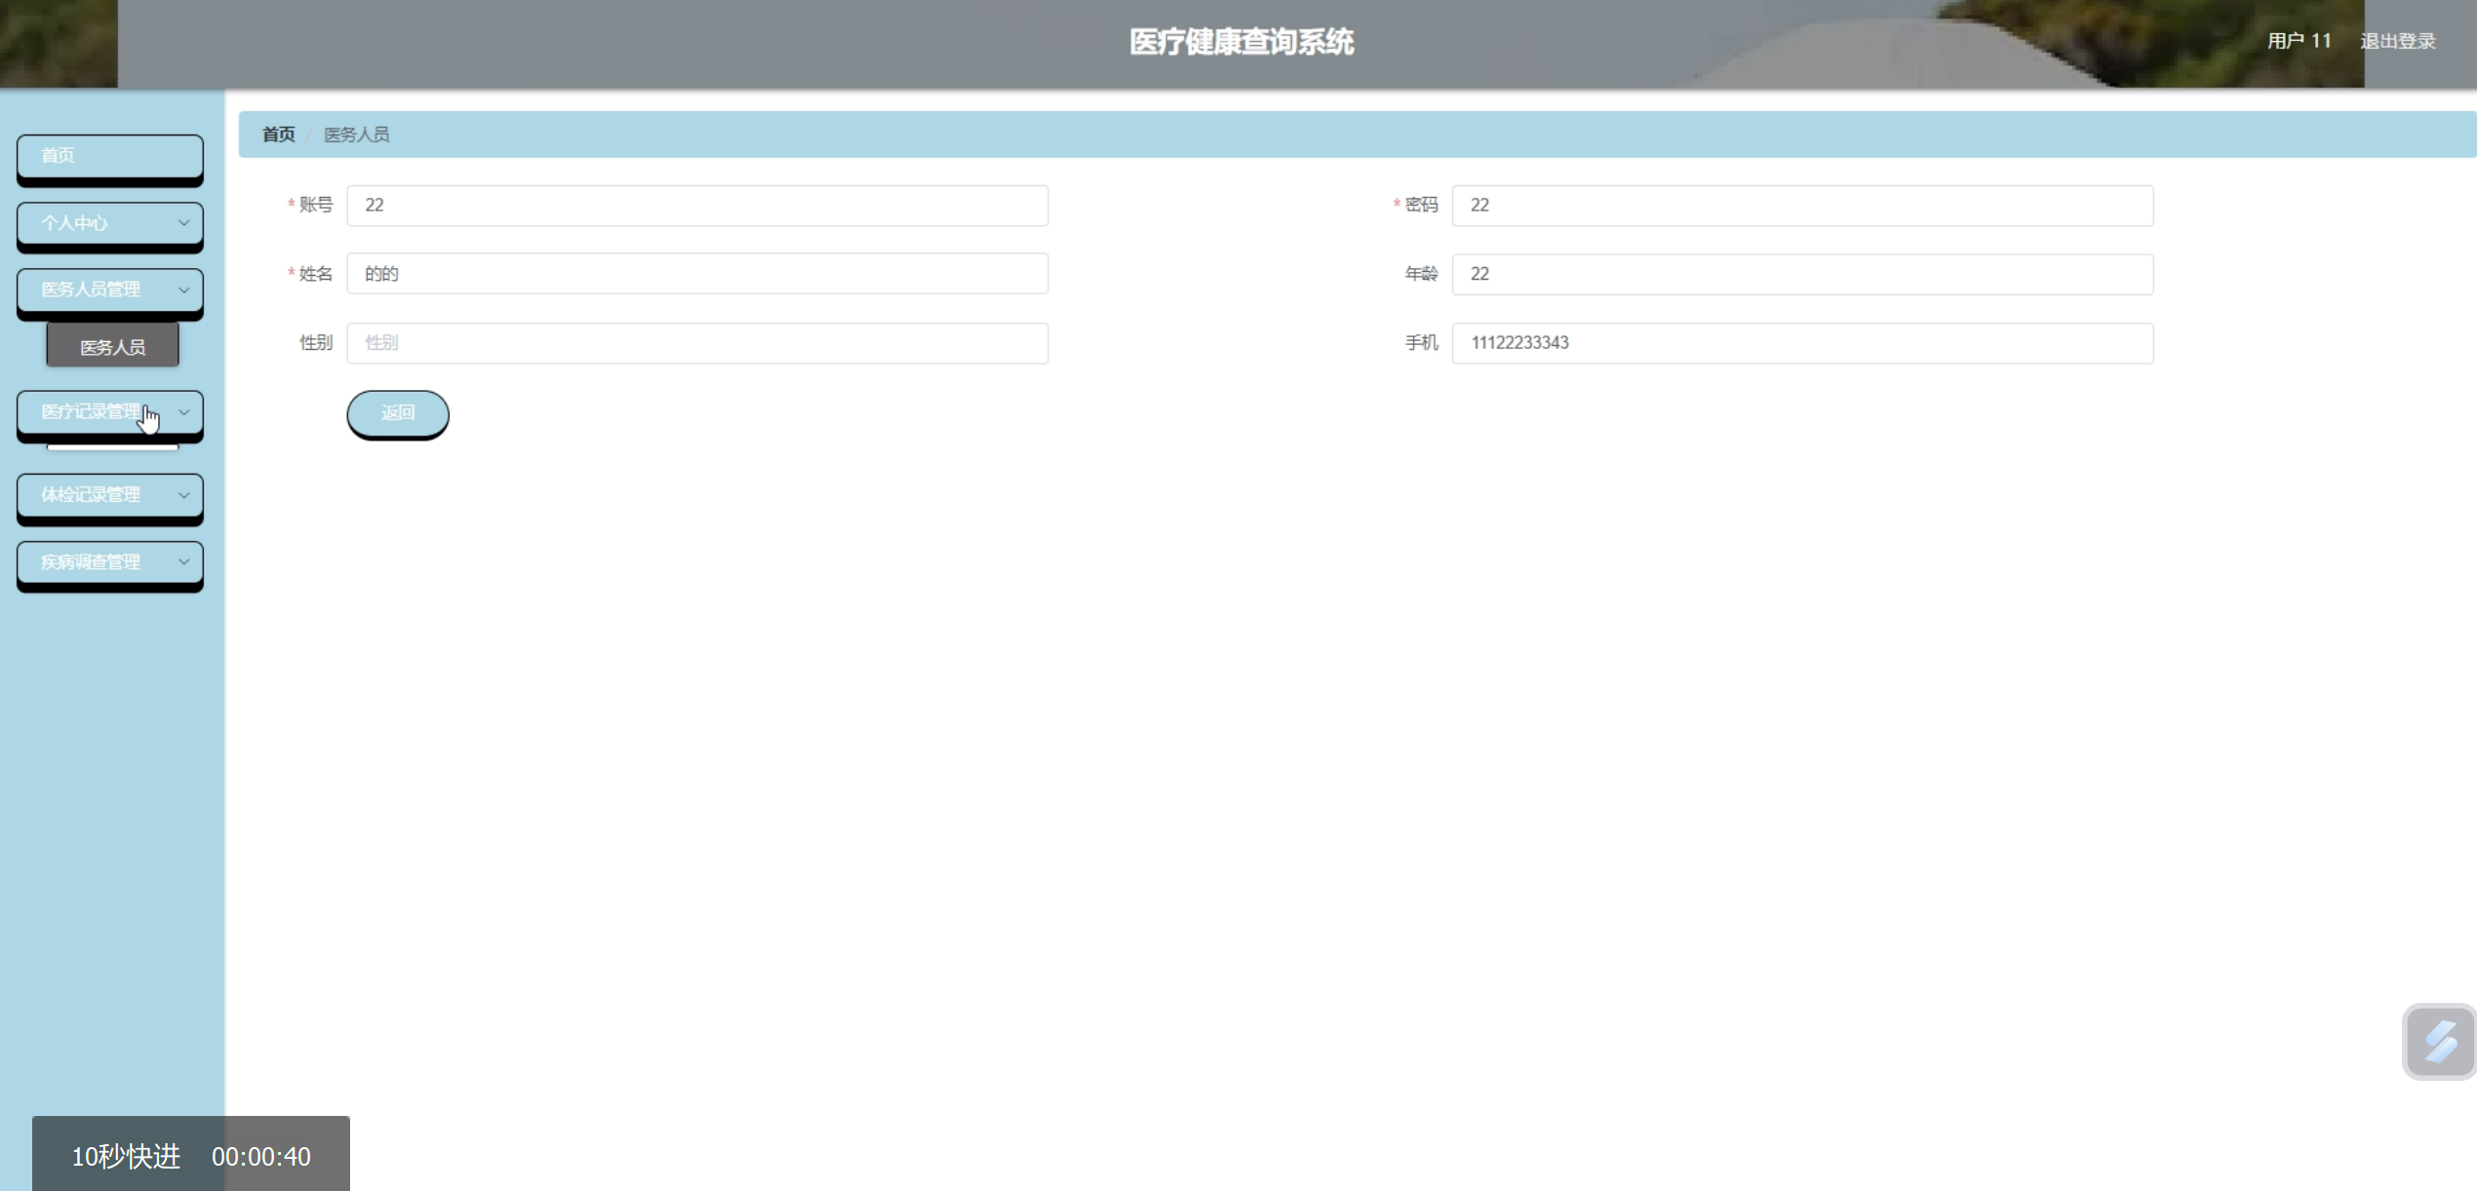The height and width of the screenshot is (1191, 2477).
Task: Expand the 体检记录管理 chevron arrow
Action: tap(183, 495)
